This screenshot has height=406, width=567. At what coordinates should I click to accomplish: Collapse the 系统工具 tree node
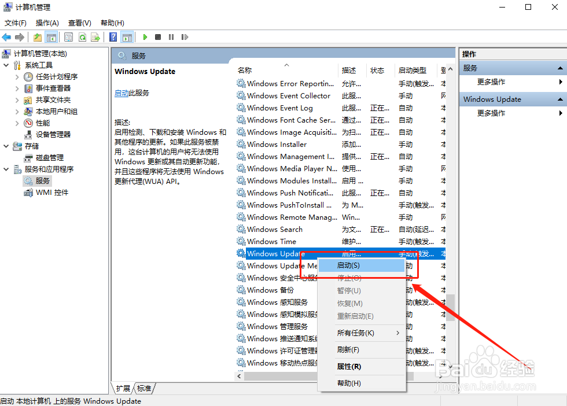tap(6, 65)
